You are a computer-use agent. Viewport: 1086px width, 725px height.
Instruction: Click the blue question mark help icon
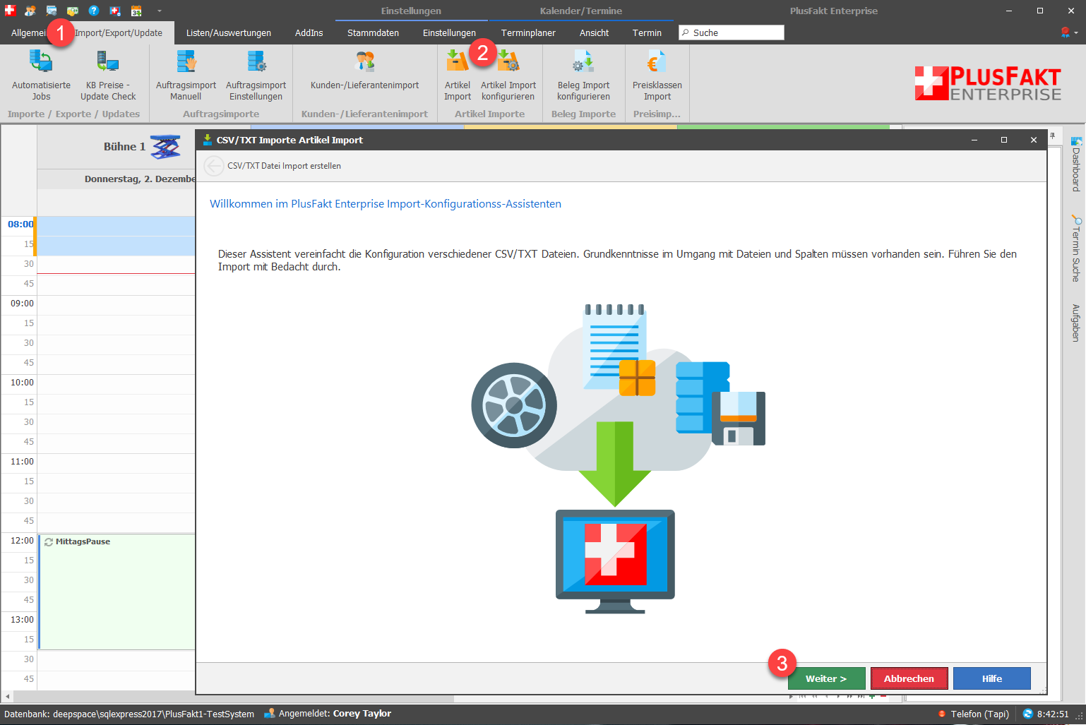tap(94, 11)
